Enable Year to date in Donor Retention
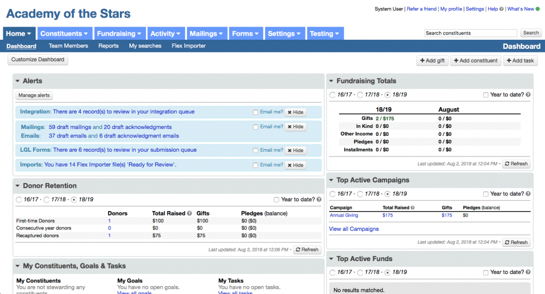The width and height of the screenshot is (545, 294). pos(276,200)
